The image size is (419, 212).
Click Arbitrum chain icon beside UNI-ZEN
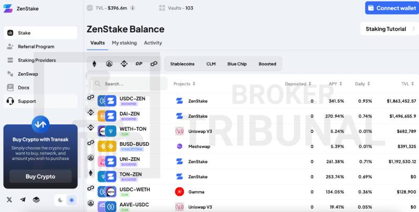[91, 158]
